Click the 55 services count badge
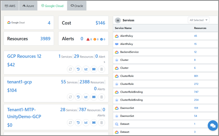The width and height of the screenshot is (219, 136). pyautogui.click(x=118, y=20)
